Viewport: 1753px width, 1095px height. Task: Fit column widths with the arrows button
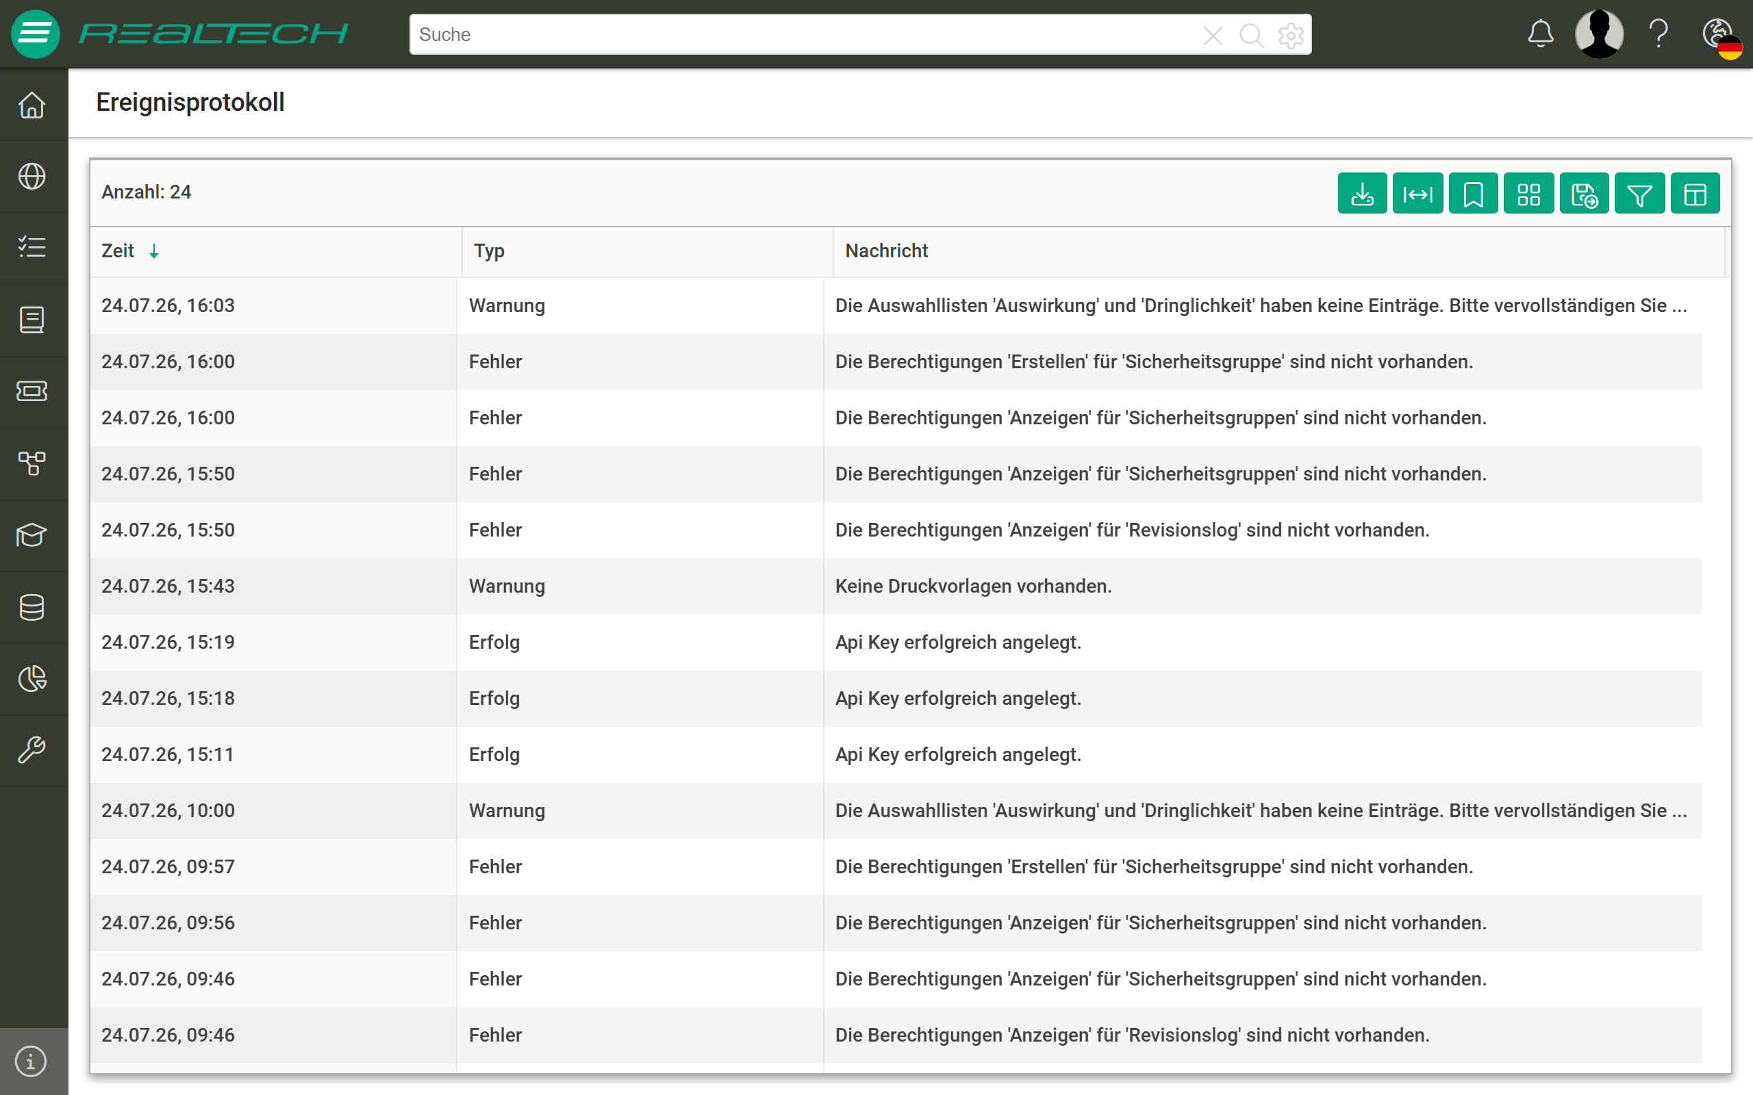tap(1417, 194)
